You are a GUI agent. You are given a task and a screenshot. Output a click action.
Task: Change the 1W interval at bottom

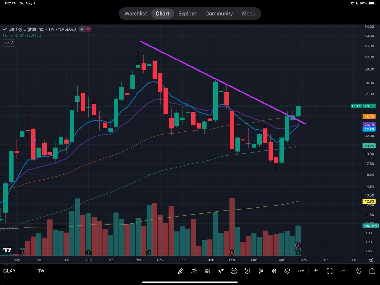(41, 271)
